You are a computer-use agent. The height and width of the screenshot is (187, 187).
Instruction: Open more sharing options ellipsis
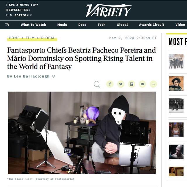(x=153, y=84)
